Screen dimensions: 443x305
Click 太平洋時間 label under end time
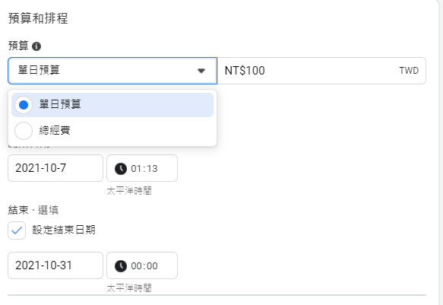[x=129, y=288]
